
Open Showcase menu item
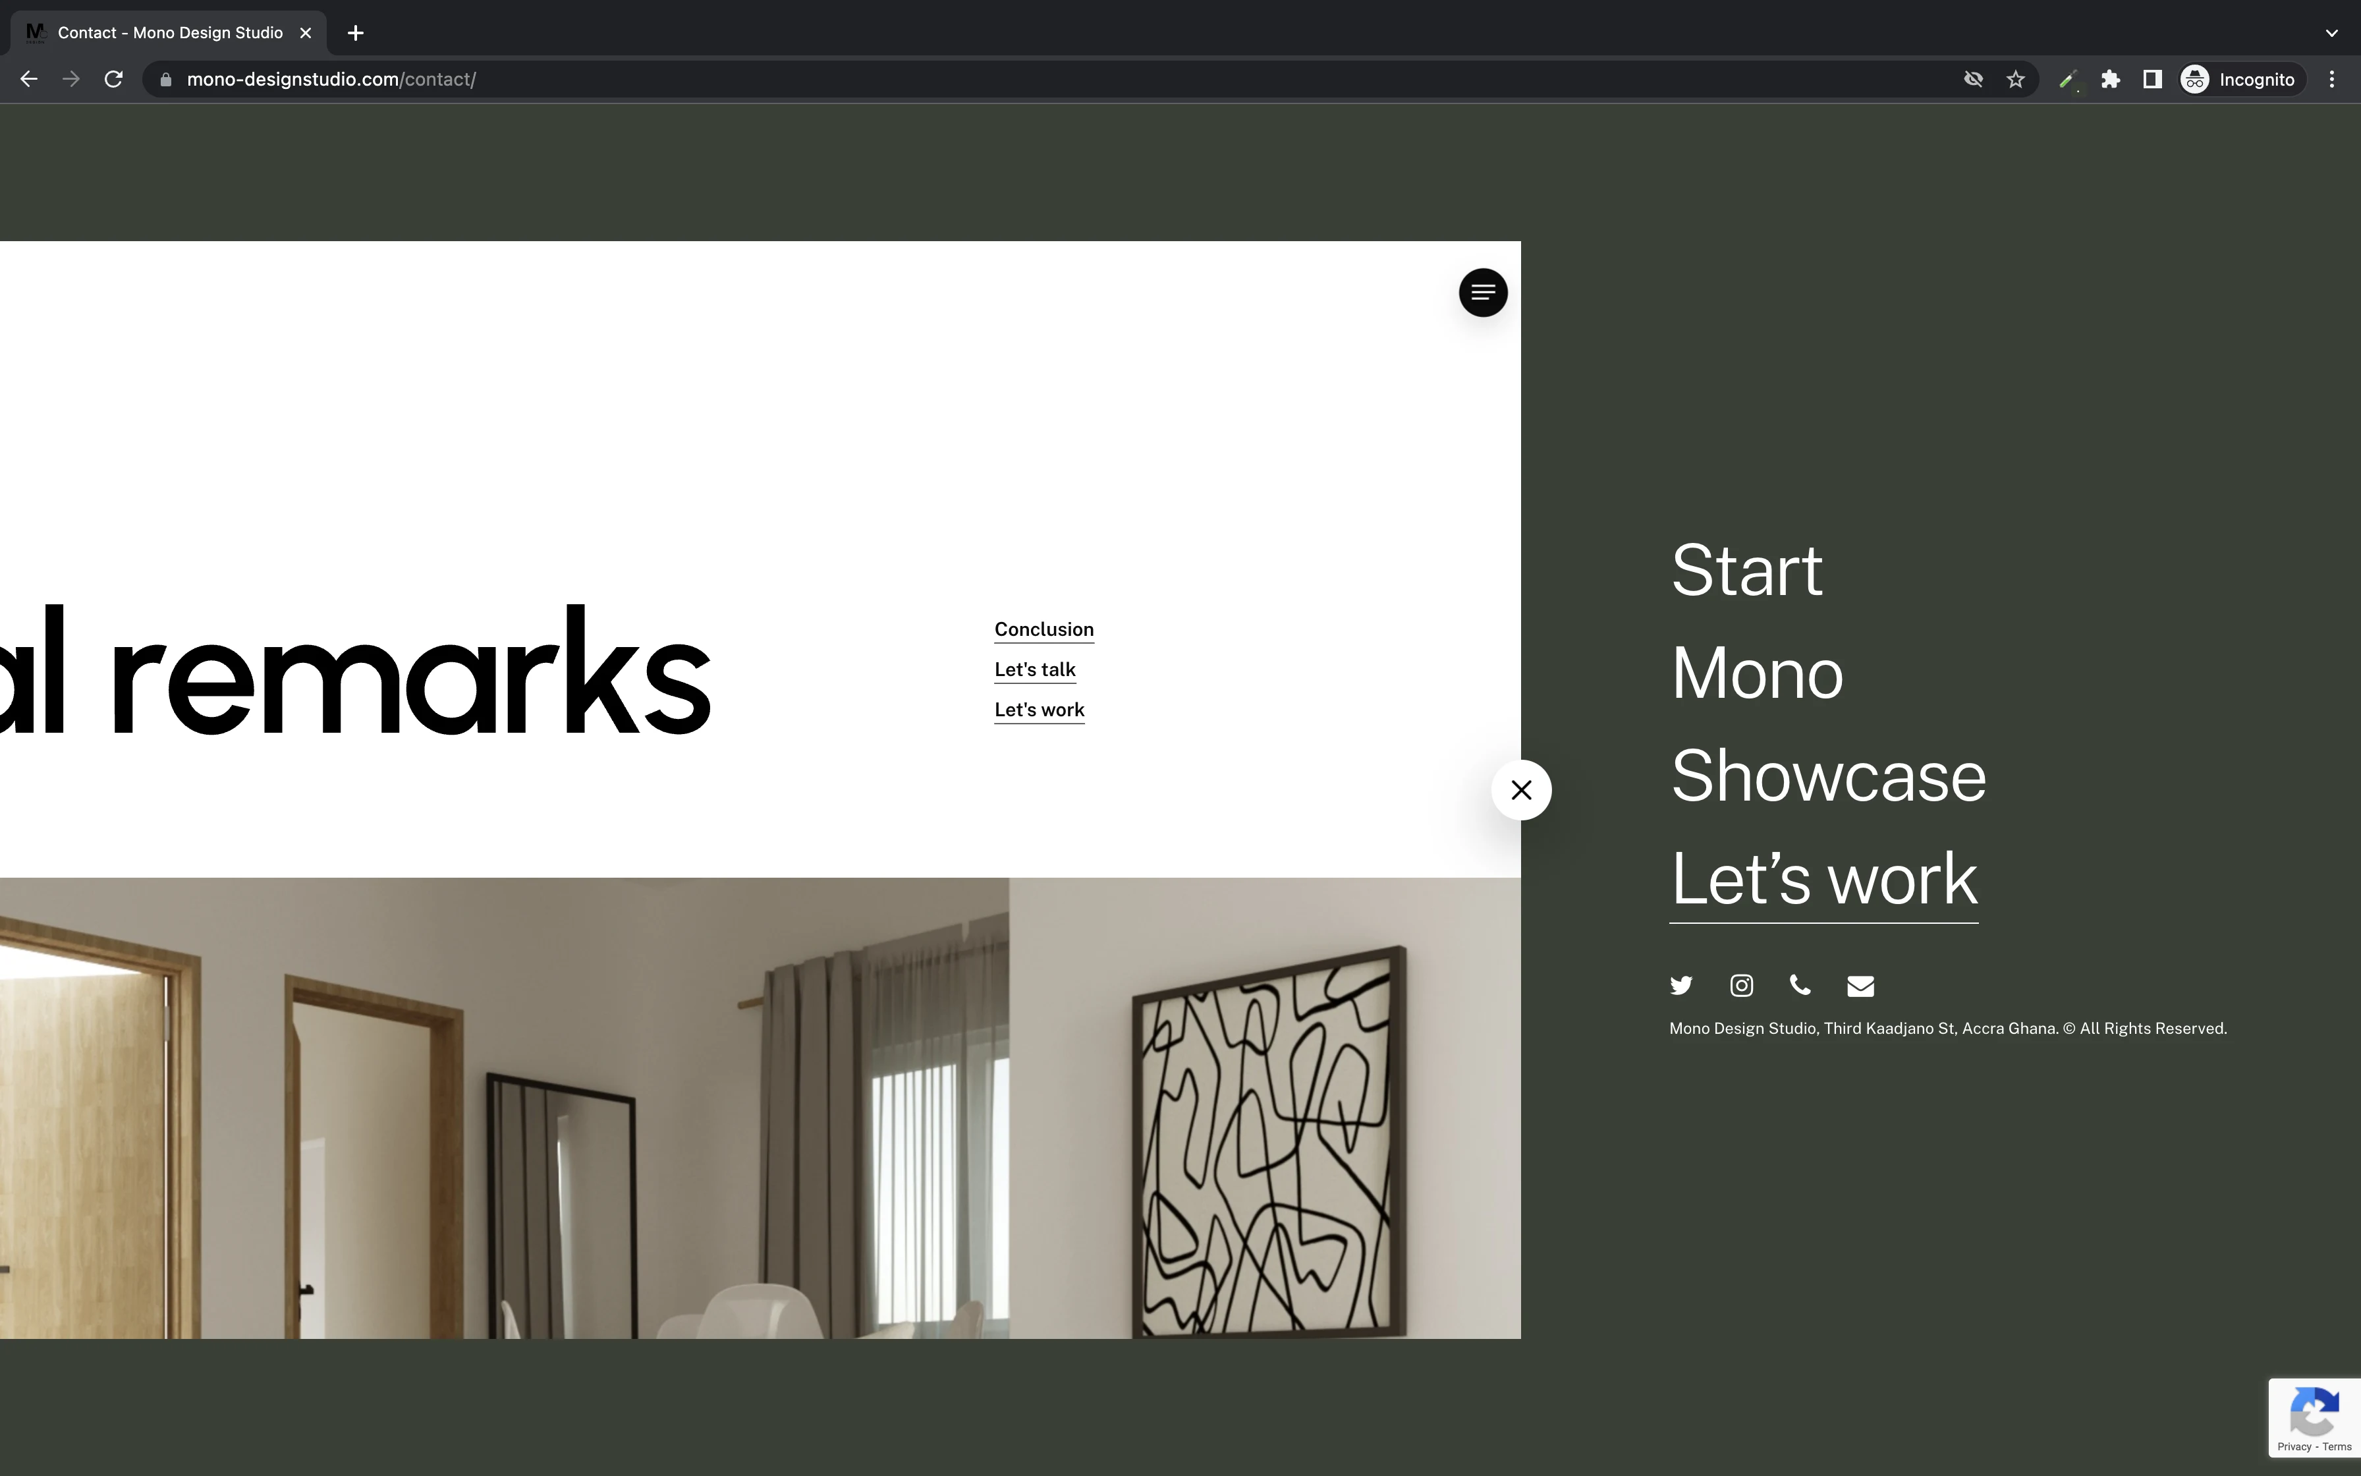click(1827, 776)
